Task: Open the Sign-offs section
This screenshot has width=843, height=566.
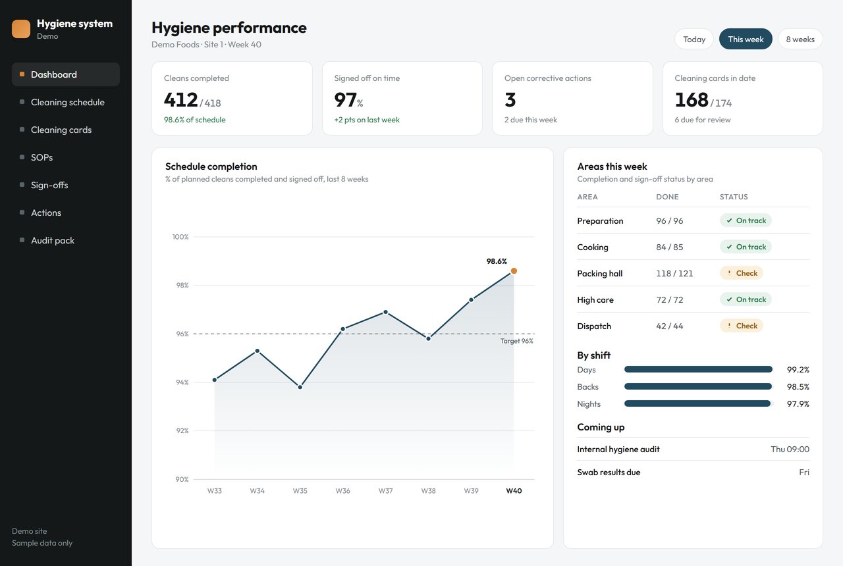Action: coord(66,185)
